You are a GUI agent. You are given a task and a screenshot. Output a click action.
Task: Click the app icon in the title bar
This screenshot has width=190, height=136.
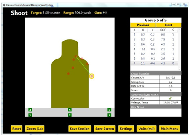4,5
